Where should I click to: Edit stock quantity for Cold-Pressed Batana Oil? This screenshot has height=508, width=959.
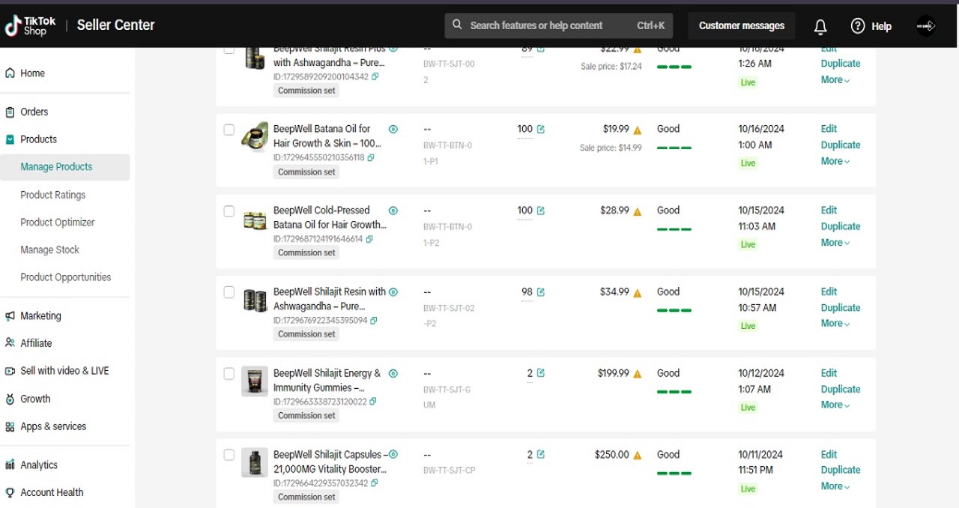click(x=541, y=211)
